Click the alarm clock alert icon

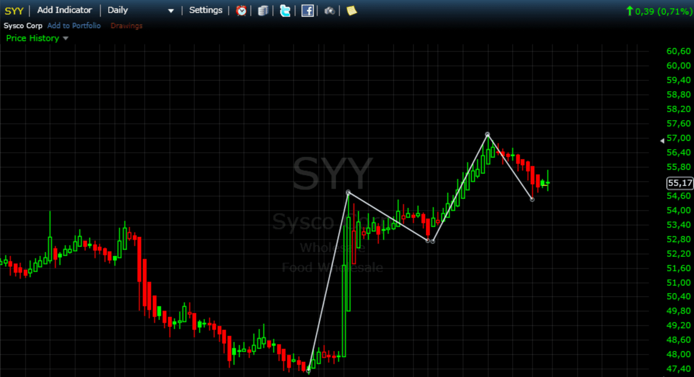[x=241, y=11]
